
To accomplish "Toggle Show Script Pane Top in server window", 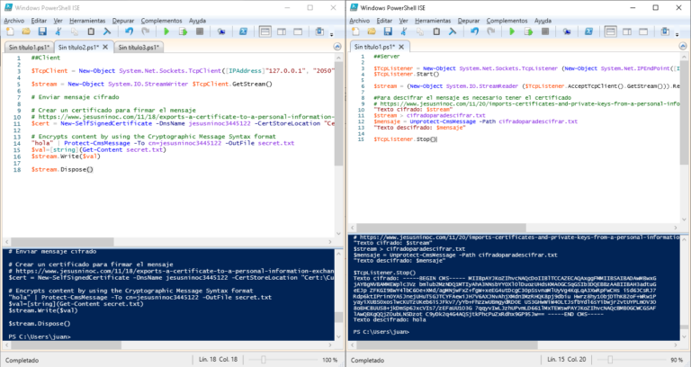I will tap(611, 31).
